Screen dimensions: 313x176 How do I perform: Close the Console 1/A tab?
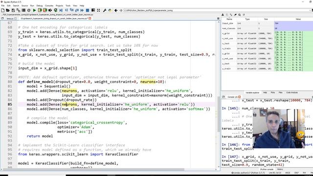239,97
